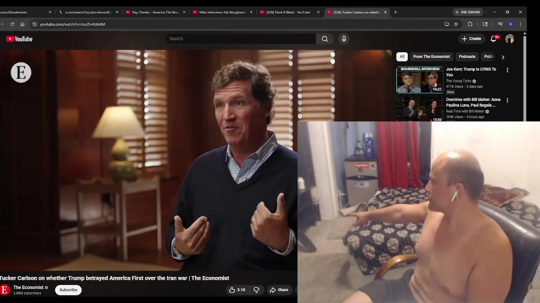540x303 pixels.
Task: Open the YouTube account avatar menu
Action: click(510, 39)
